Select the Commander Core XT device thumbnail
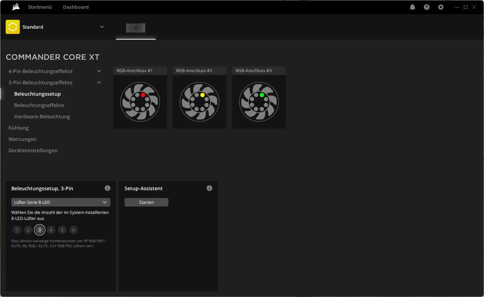The height and width of the screenshot is (297, 484). click(136, 28)
